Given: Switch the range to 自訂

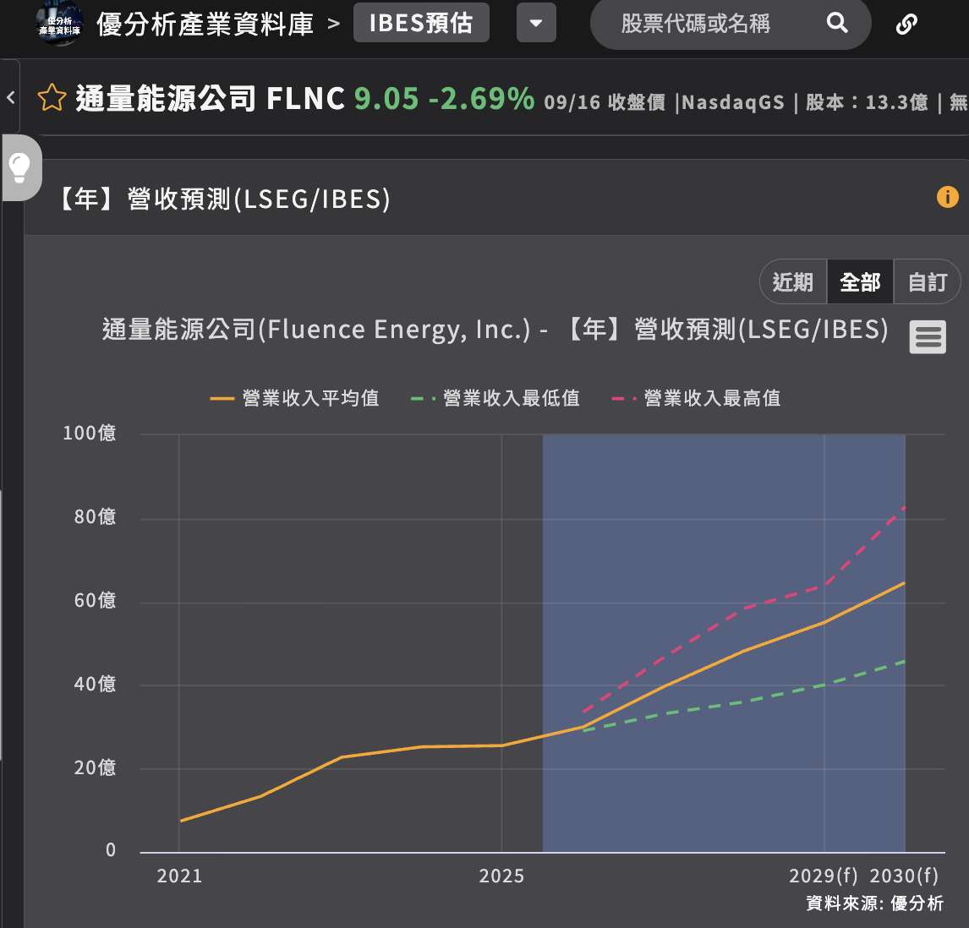Looking at the screenshot, I should pos(927,281).
